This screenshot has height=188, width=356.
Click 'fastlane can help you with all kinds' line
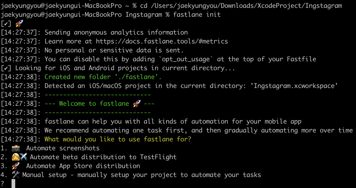pyautogui.click(x=173, y=121)
